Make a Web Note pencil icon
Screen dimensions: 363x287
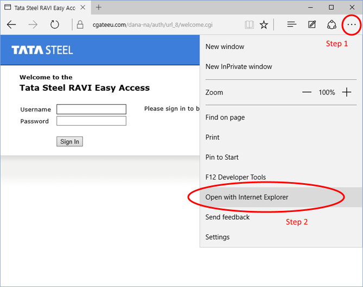(x=312, y=24)
